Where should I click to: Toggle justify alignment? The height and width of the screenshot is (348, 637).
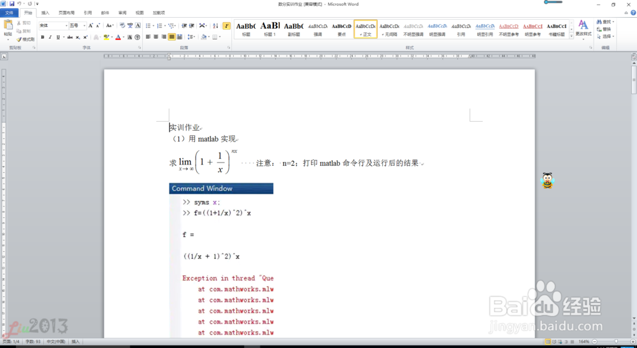click(x=171, y=37)
